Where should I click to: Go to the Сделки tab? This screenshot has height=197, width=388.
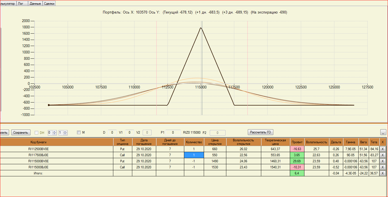point(49,4)
